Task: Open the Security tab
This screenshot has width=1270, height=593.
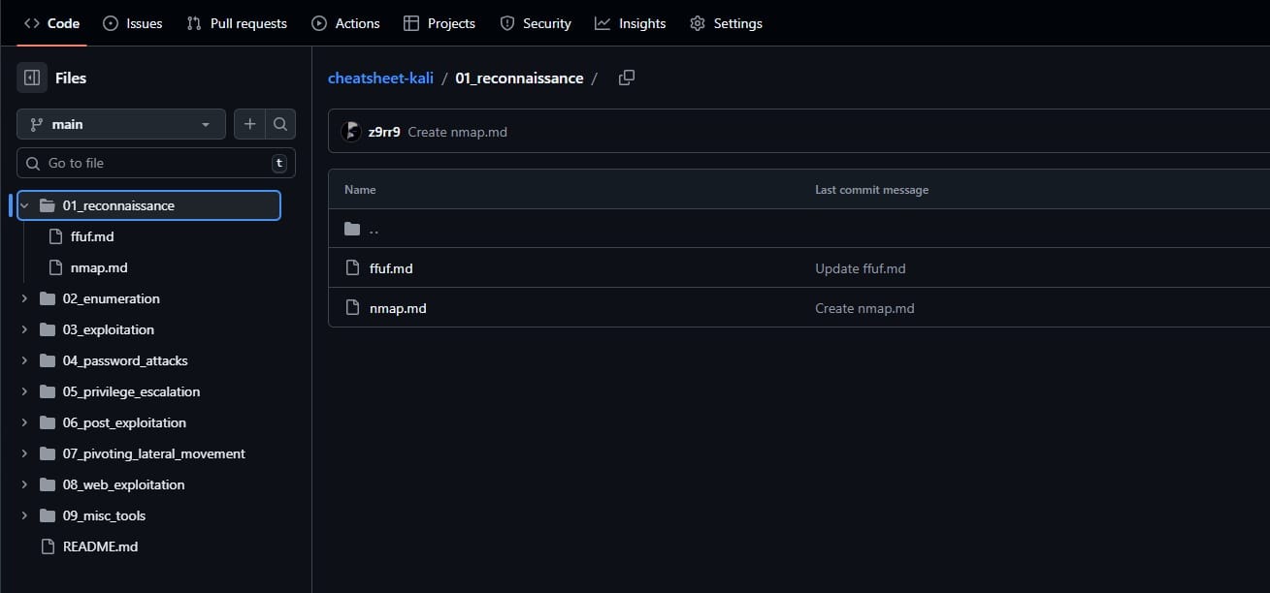Action: 536,23
